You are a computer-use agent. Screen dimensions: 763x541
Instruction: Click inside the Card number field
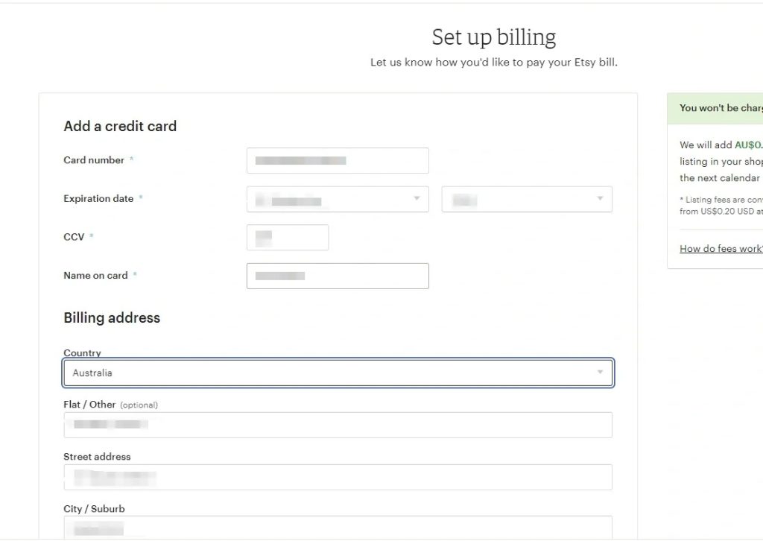pyautogui.click(x=338, y=160)
